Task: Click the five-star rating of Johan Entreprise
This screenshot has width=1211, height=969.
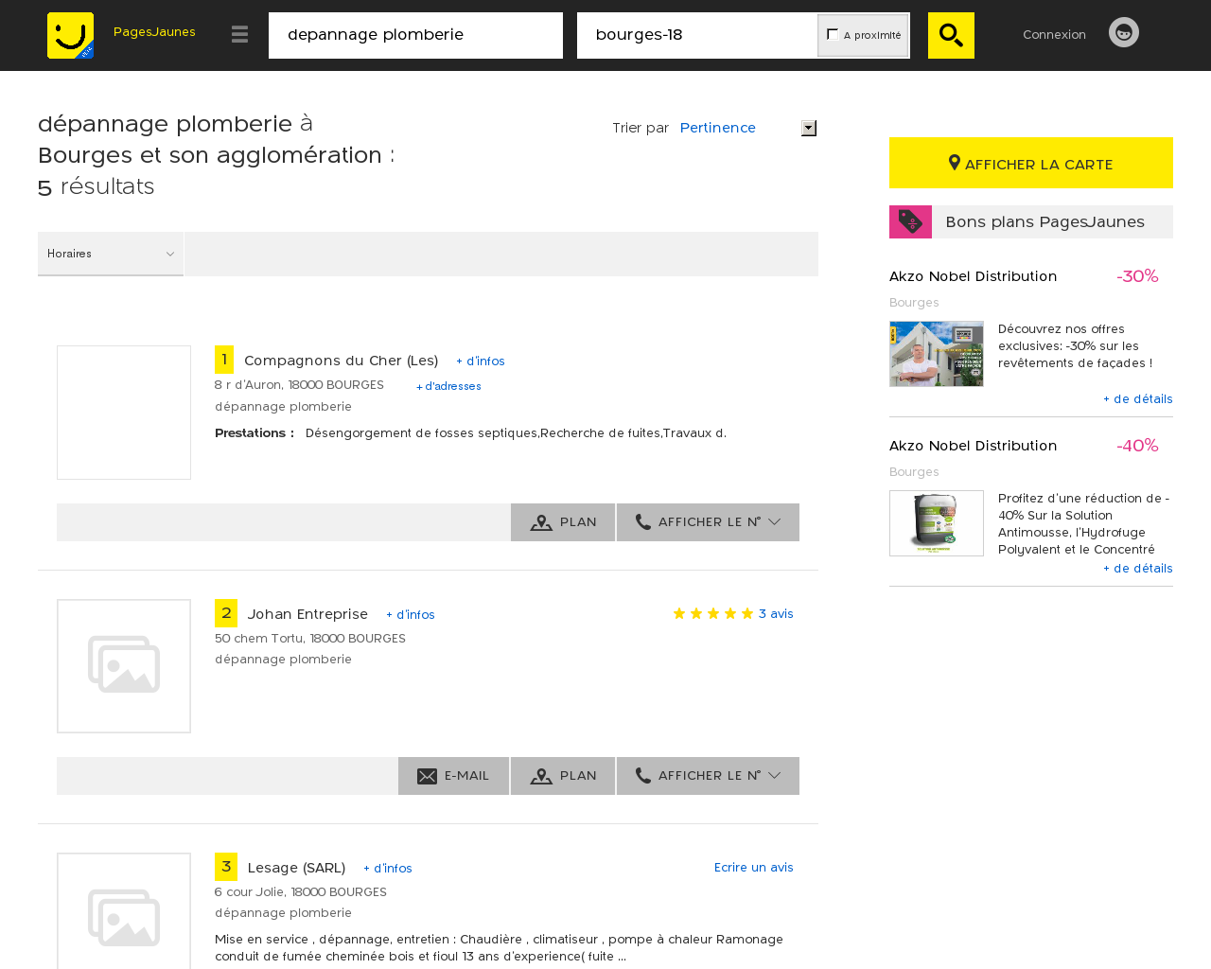Action: click(713, 614)
